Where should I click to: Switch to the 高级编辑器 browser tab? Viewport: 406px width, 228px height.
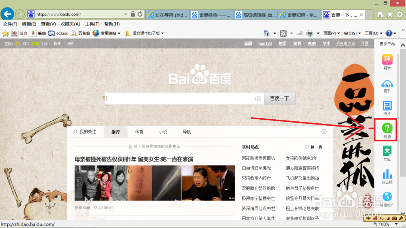[255, 15]
